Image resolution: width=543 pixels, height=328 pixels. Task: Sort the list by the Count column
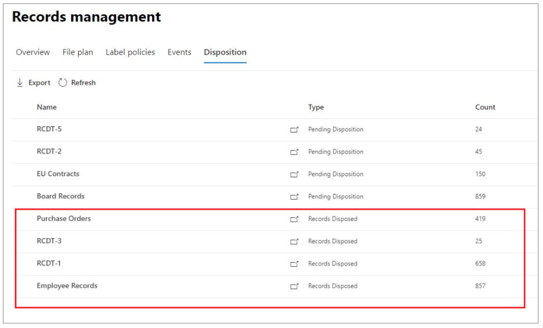pyautogui.click(x=485, y=107)
